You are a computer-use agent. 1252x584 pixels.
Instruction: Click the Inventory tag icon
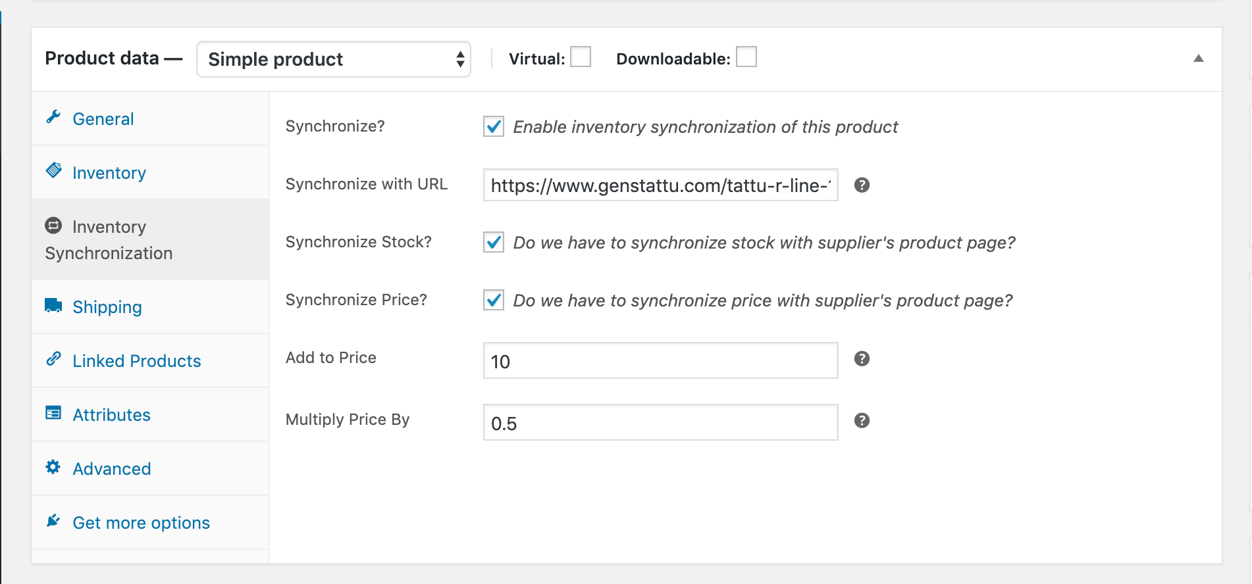pos(53,171)
